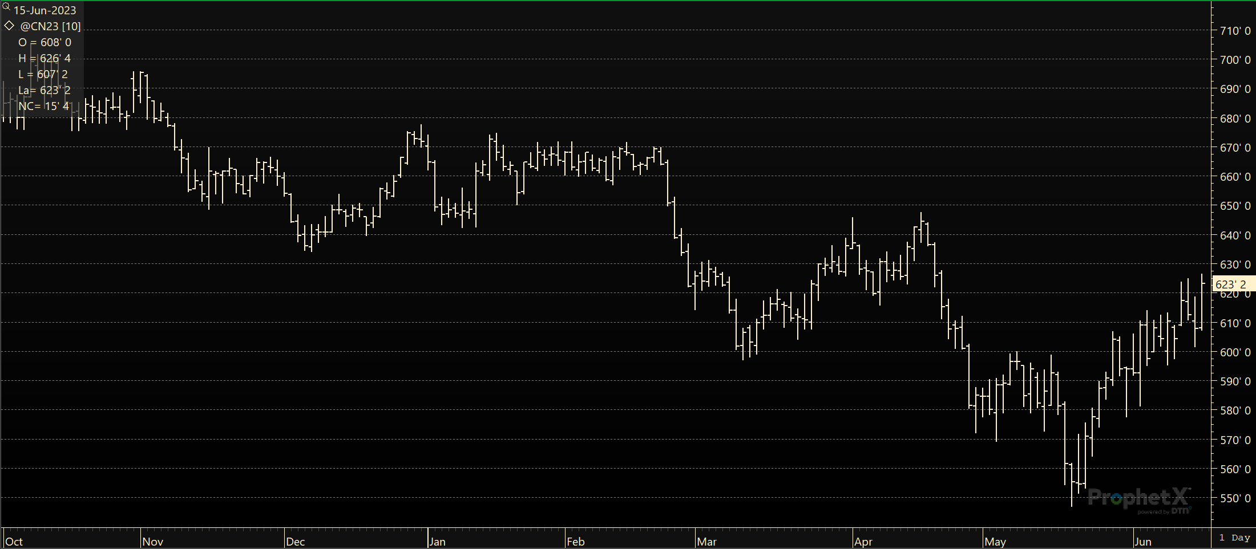1256x549 pixels.
Task: Click the Oct label on time axis
Action: pos(14,542)
